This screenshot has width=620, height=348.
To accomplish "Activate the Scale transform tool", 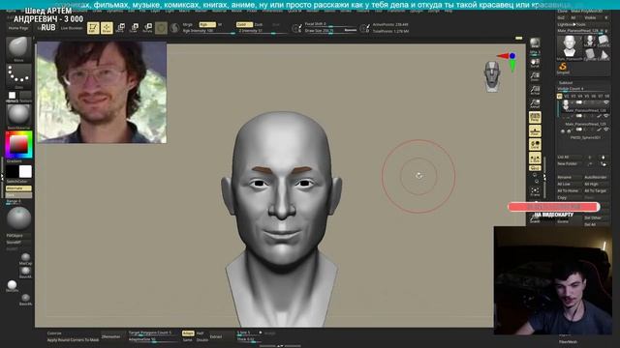I will 134,28.
